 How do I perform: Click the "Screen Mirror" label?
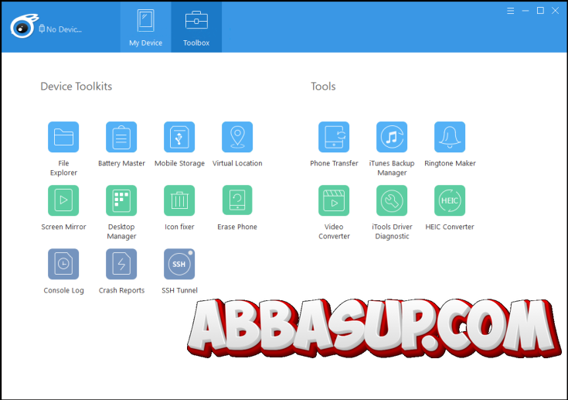(63, 227)
